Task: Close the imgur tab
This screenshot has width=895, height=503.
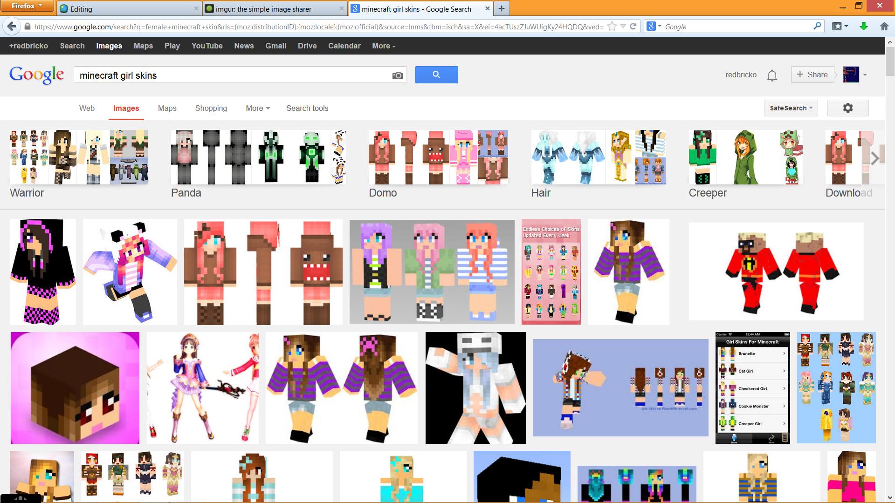Action: (342, 8)
